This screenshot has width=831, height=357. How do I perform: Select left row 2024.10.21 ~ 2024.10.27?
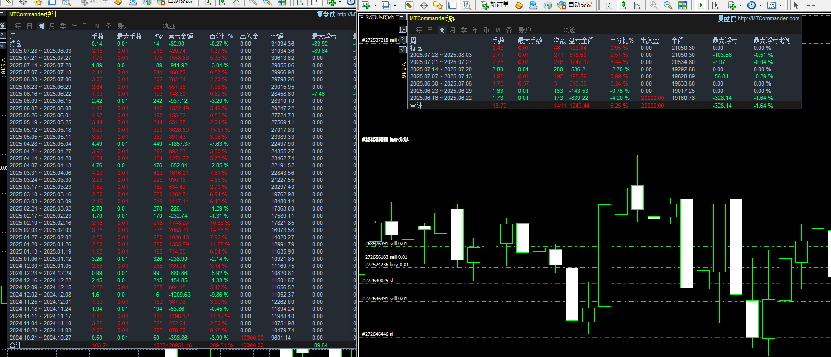181,338
